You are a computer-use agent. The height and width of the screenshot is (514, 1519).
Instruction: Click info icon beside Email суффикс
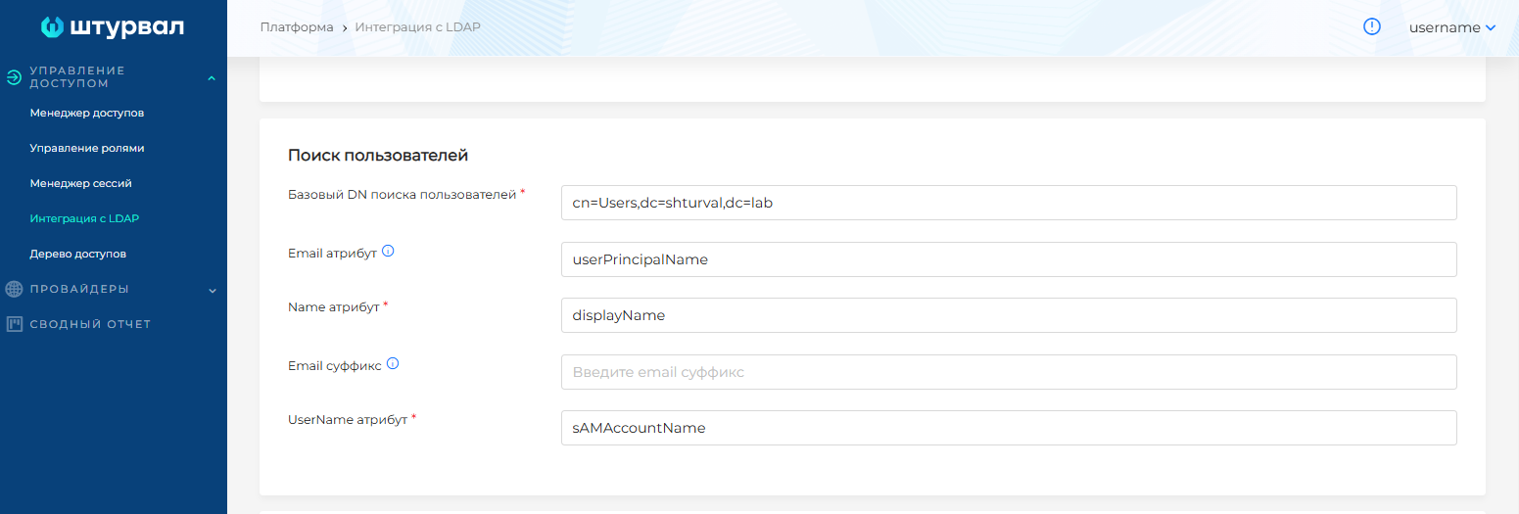click(393, 364)
